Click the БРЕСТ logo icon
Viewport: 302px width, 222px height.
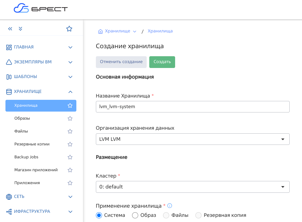pos(22,8)
